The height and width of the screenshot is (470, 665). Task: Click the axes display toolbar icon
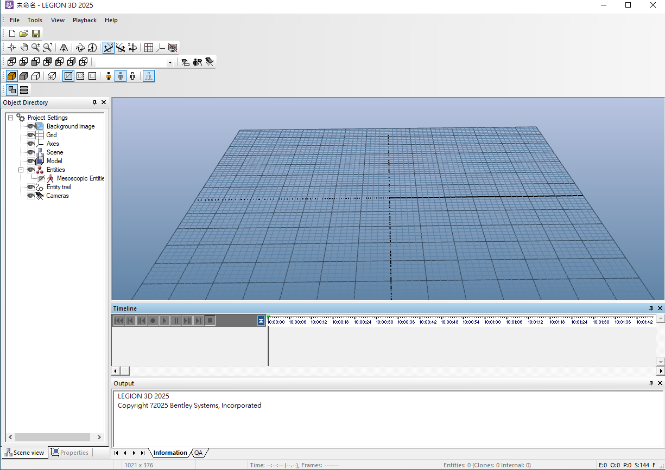pyautogui.click(x=161, y=48)
